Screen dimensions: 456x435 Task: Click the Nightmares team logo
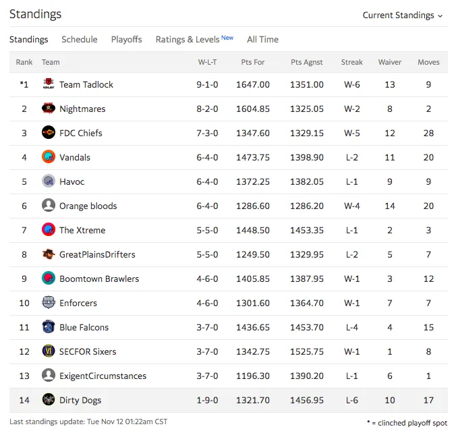[49, 109]
